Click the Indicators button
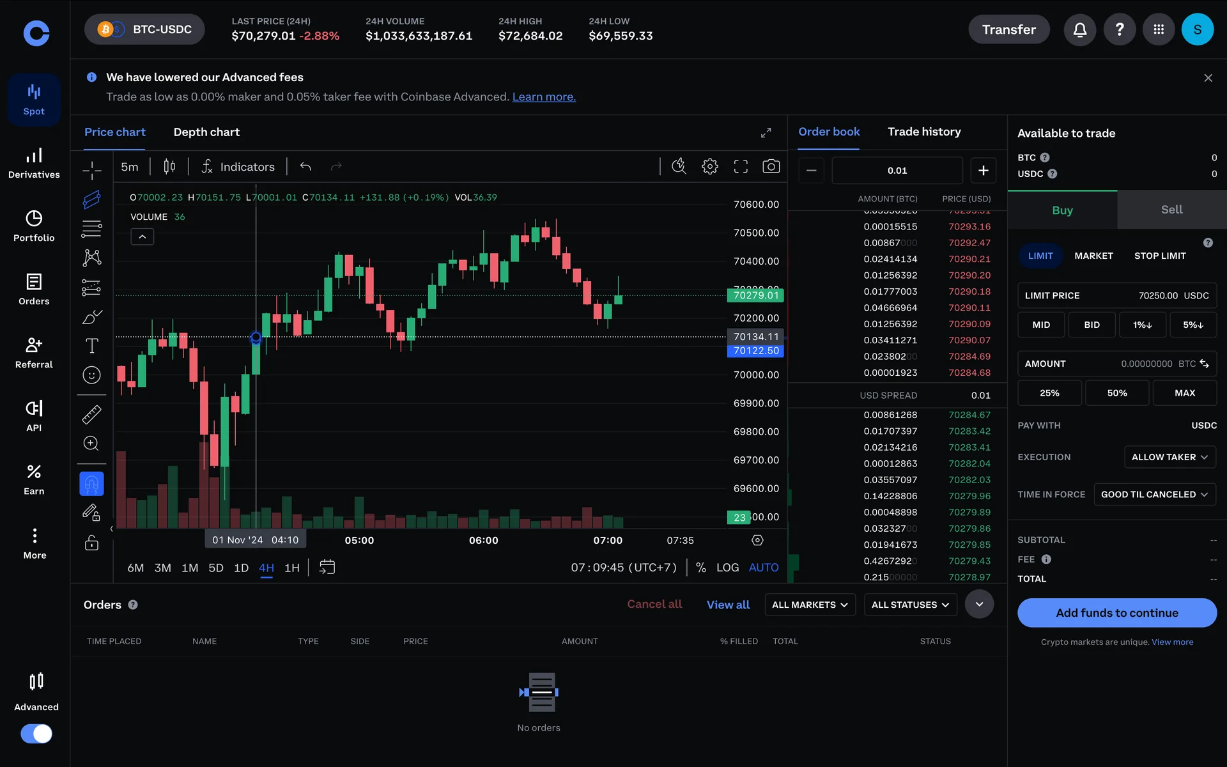The image size is (1227, 767). pos(238,167)
